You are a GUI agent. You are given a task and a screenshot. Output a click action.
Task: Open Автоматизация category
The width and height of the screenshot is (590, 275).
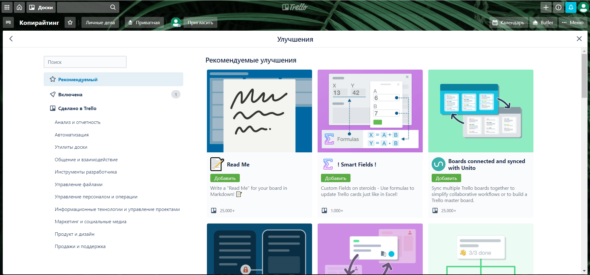pos(72,135)
